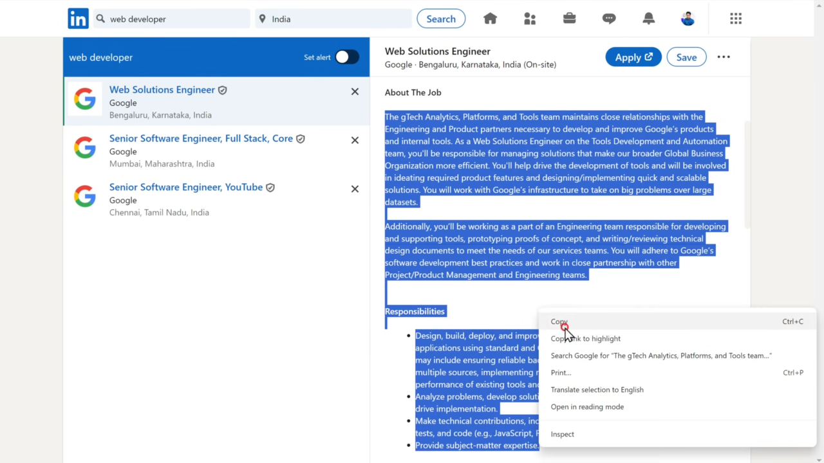Click the About The Job heading
The width and height of the screenshot is (824, 463).
[x=413, y=93]
